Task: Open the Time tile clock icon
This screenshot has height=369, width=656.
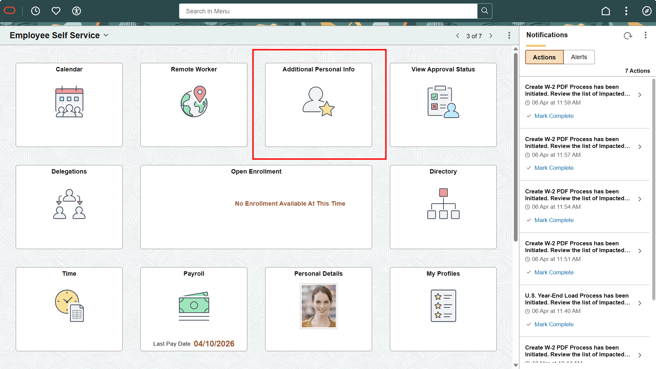Action: coord(69,306)
